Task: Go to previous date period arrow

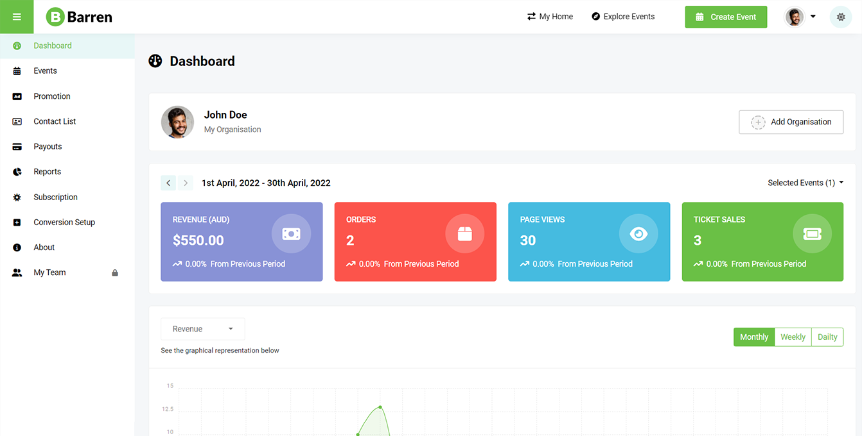Action: point(168,183)
